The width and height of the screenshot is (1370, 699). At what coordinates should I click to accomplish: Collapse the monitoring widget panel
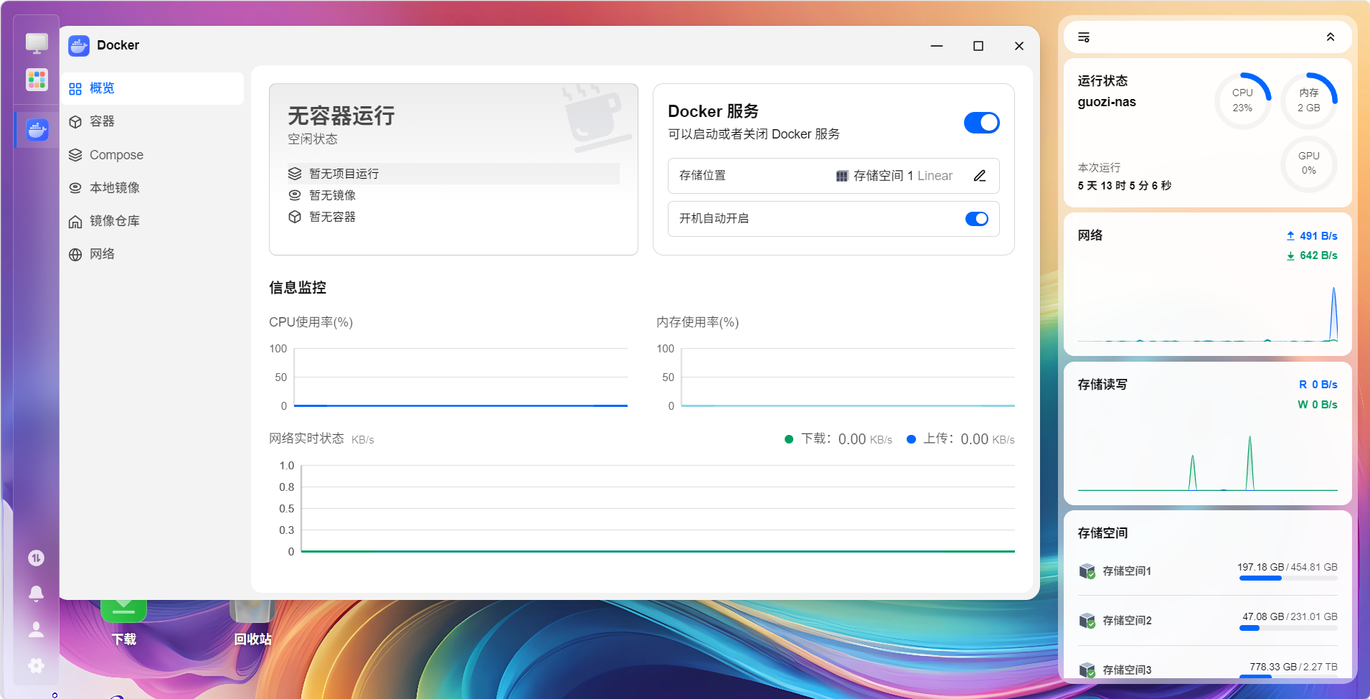[1331, 37]
